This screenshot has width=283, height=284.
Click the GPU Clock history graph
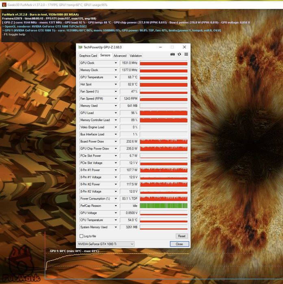click(163, 63)
